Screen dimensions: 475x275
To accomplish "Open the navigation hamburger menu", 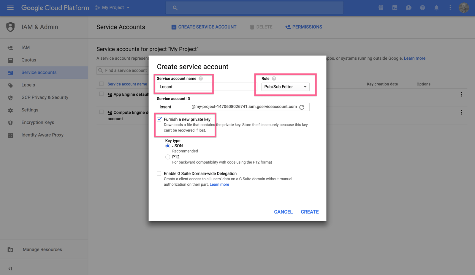I will click(10, 8).
